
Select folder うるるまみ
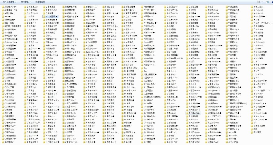(x=257, y=29)
